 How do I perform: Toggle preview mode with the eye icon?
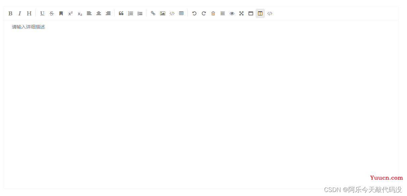tap(232, 13)
